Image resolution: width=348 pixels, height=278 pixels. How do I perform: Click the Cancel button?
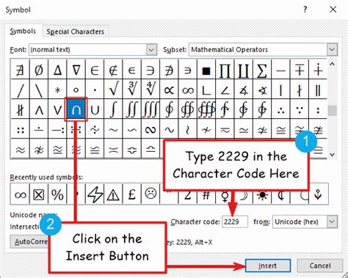point(320,266)
